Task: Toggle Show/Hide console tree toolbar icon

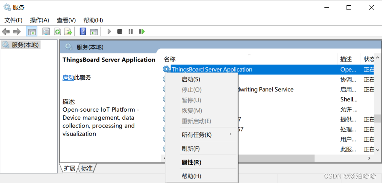Action: click(32, 32)
